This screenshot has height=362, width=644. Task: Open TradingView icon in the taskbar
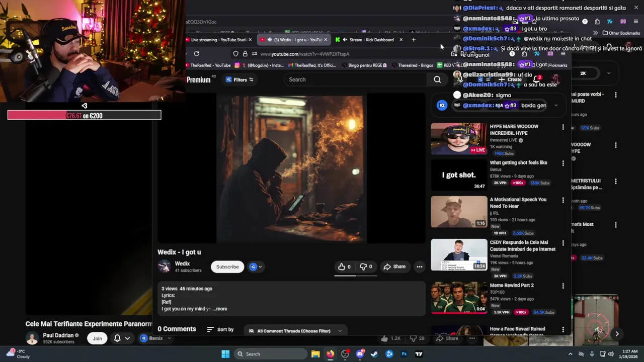pos(419,354)
